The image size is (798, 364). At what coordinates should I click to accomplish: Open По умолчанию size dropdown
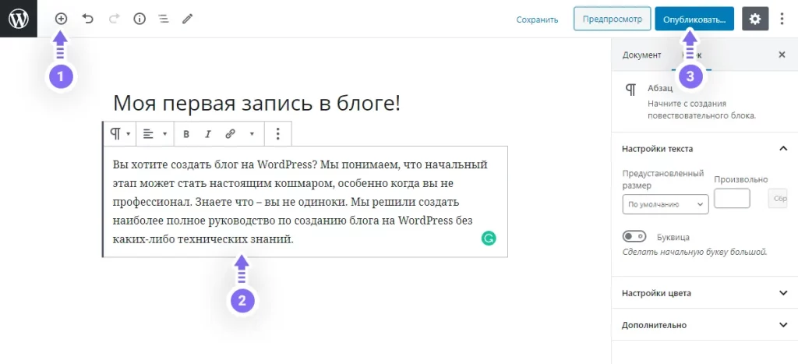click(666, 204)
